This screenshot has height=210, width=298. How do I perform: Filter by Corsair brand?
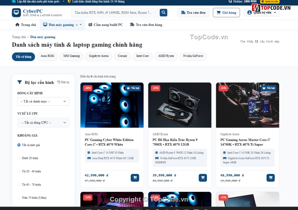pos(122,56)
